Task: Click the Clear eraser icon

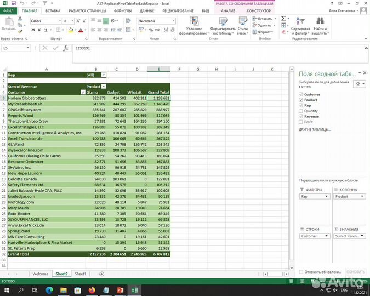Action: click(283, 32)
